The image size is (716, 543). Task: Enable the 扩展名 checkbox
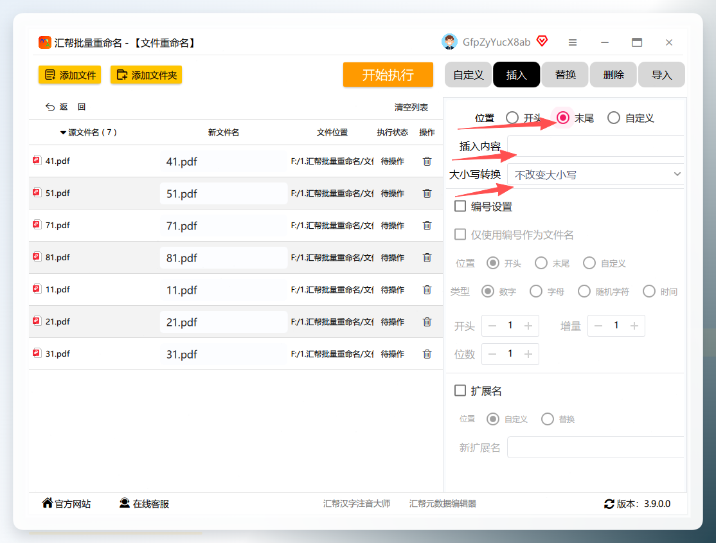pos(460,391)
